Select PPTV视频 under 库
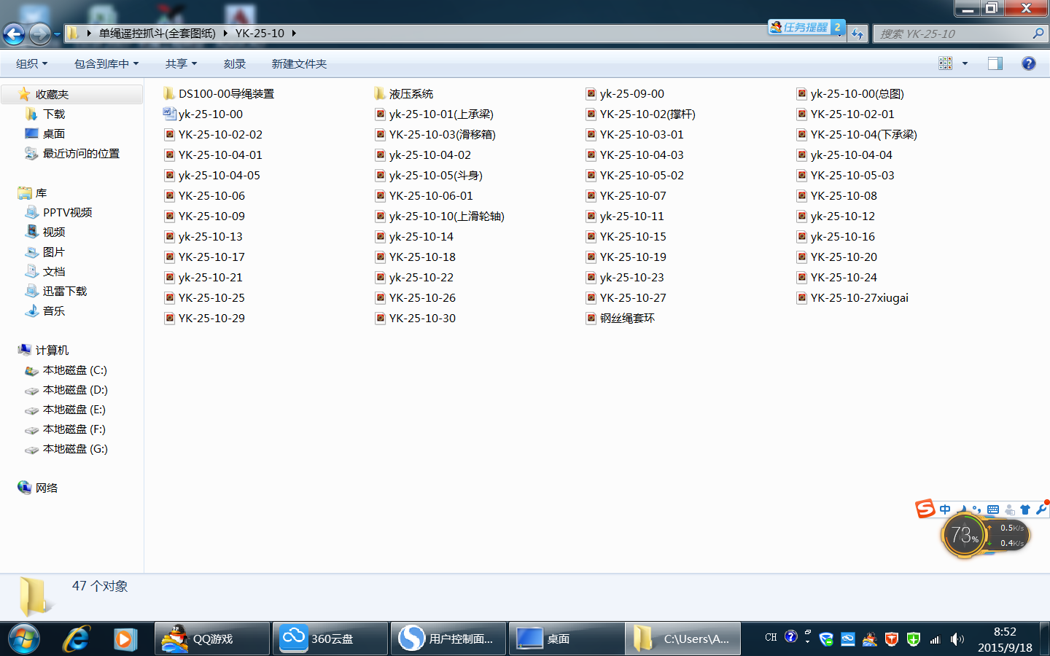 pyautogui.click(x=67, y=212)
